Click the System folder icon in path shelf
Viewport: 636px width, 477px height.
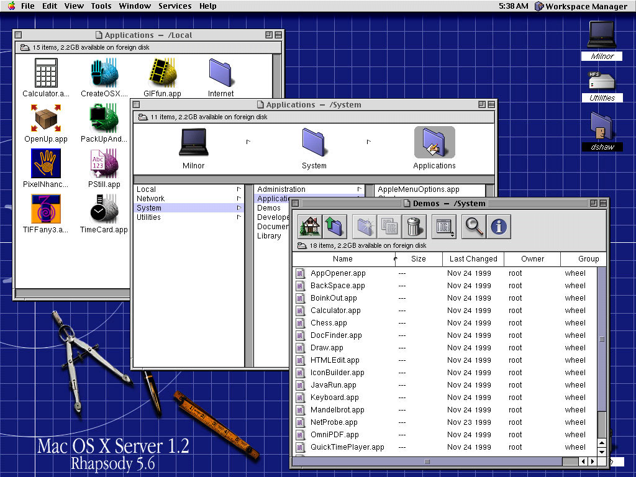click(x=314, y=142)
